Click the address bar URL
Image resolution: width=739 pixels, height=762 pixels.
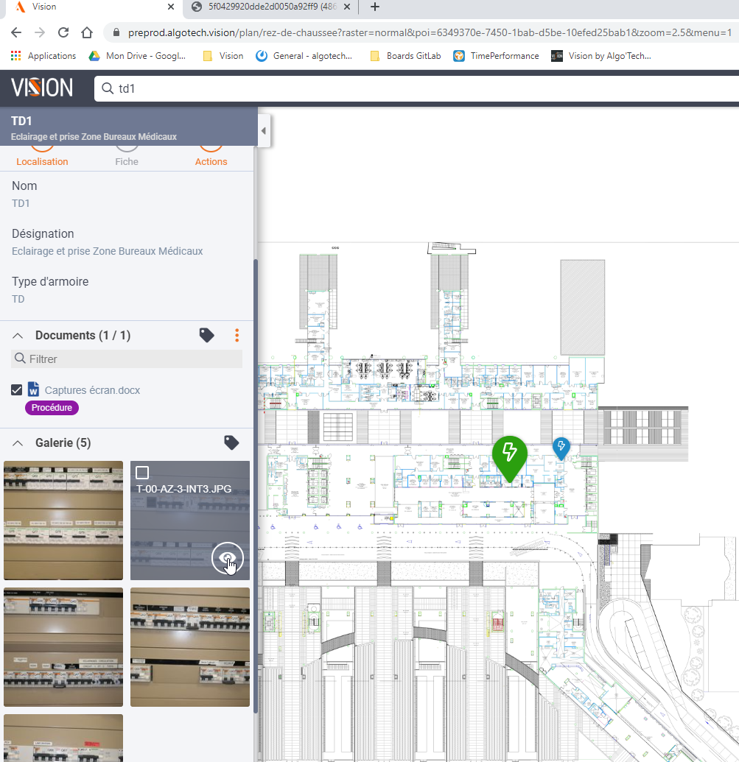(430, 32)
